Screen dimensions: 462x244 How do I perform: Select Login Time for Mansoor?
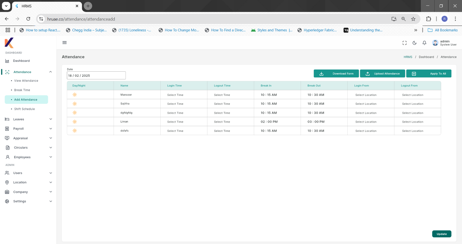pos(175,95)
